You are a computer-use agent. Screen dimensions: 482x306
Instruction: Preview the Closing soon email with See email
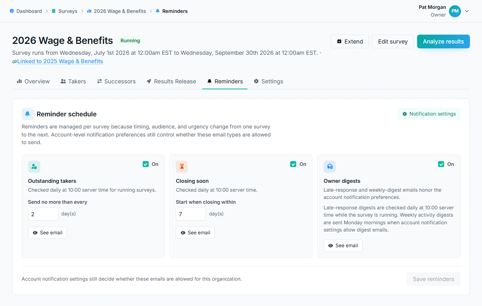tap(195, 233)
